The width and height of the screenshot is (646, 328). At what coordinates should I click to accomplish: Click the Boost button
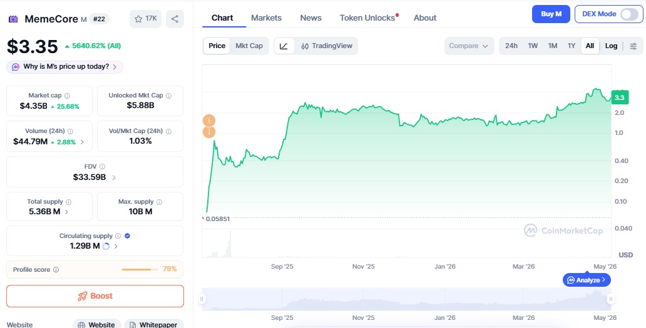click(x=95, y=296)
